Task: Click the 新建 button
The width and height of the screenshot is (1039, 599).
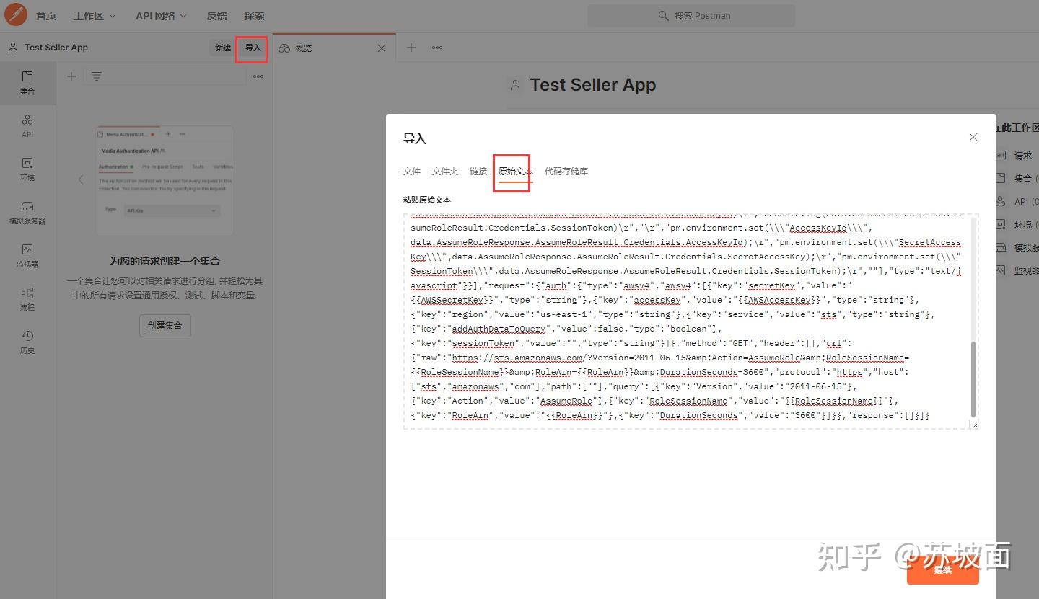Action: [223, 48]
